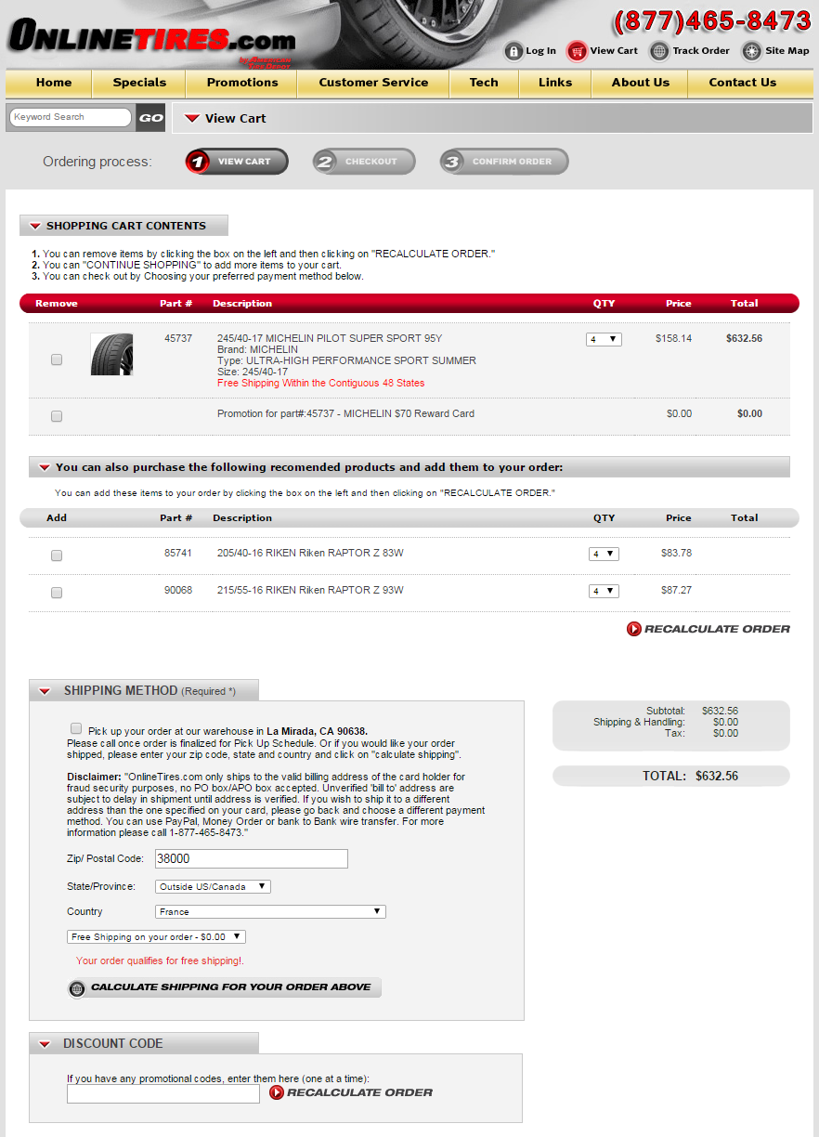This screenshot has width=819, height=1137.
Task: Check add box for 215/55-16 Riken Raptor
Action: point(57,593)
